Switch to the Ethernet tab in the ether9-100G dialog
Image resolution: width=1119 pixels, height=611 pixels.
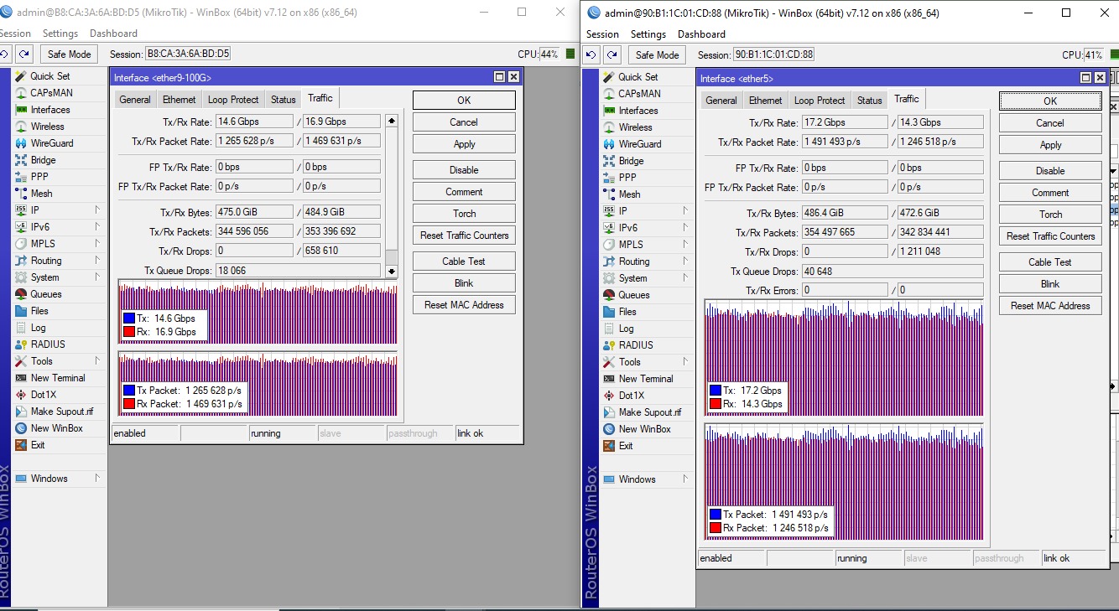pyautogui.click(x=179, y=100)
